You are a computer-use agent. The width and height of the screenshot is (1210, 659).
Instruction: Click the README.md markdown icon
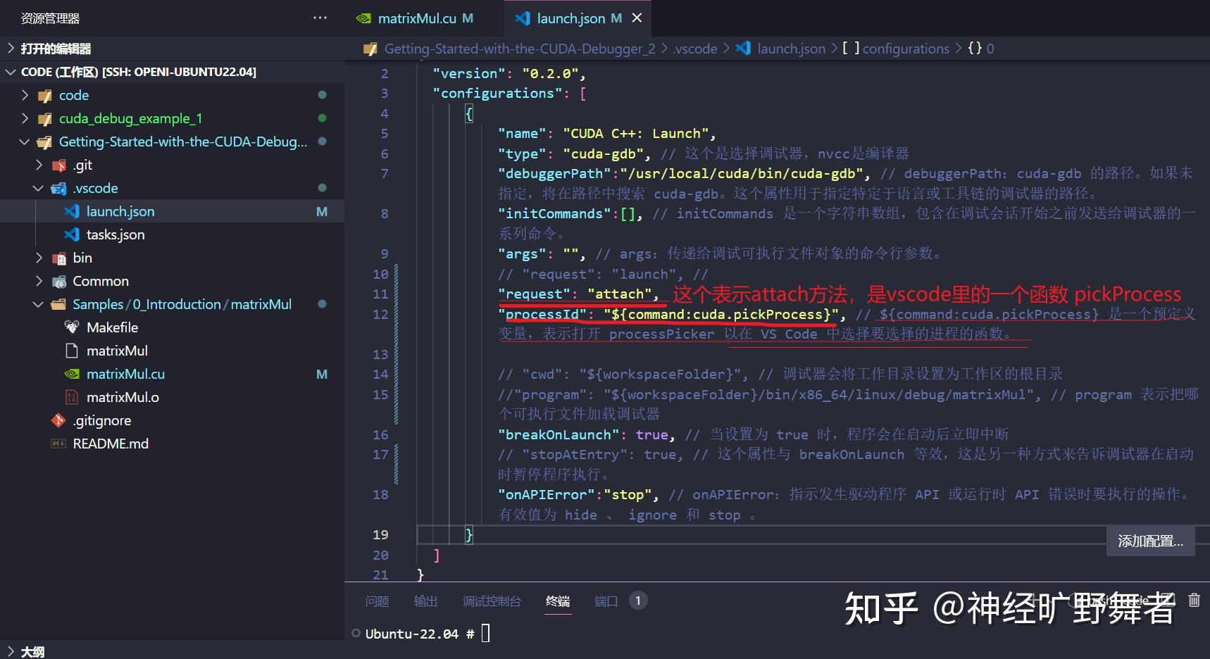tap(58, 444)
